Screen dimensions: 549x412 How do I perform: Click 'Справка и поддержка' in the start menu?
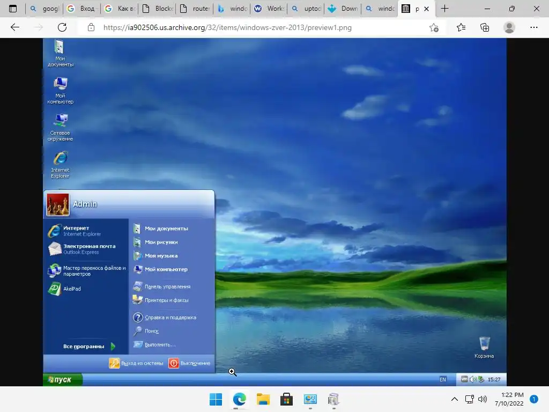pos(165,318)
